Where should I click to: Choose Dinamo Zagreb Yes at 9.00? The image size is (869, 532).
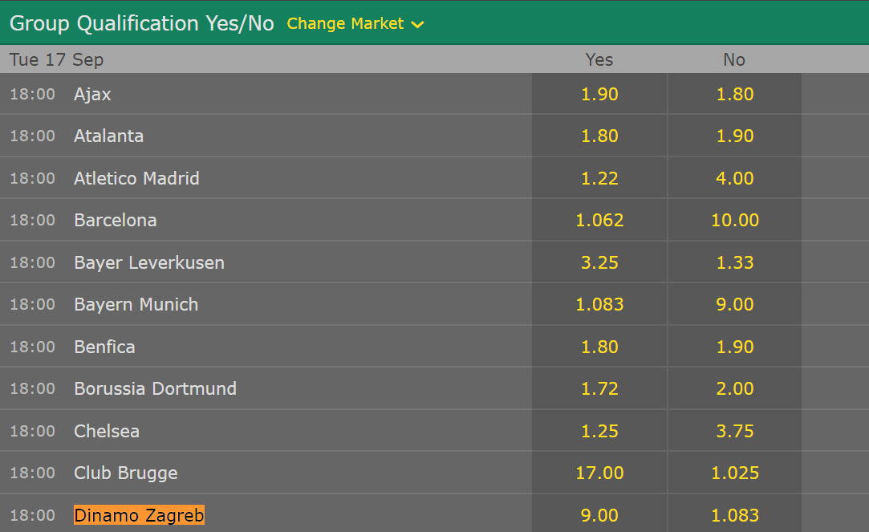click(599, 515)
